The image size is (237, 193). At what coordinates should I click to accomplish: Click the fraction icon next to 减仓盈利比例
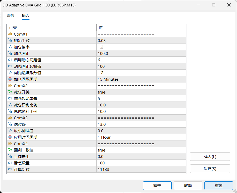pyautogui.click(x=10, y=105)
